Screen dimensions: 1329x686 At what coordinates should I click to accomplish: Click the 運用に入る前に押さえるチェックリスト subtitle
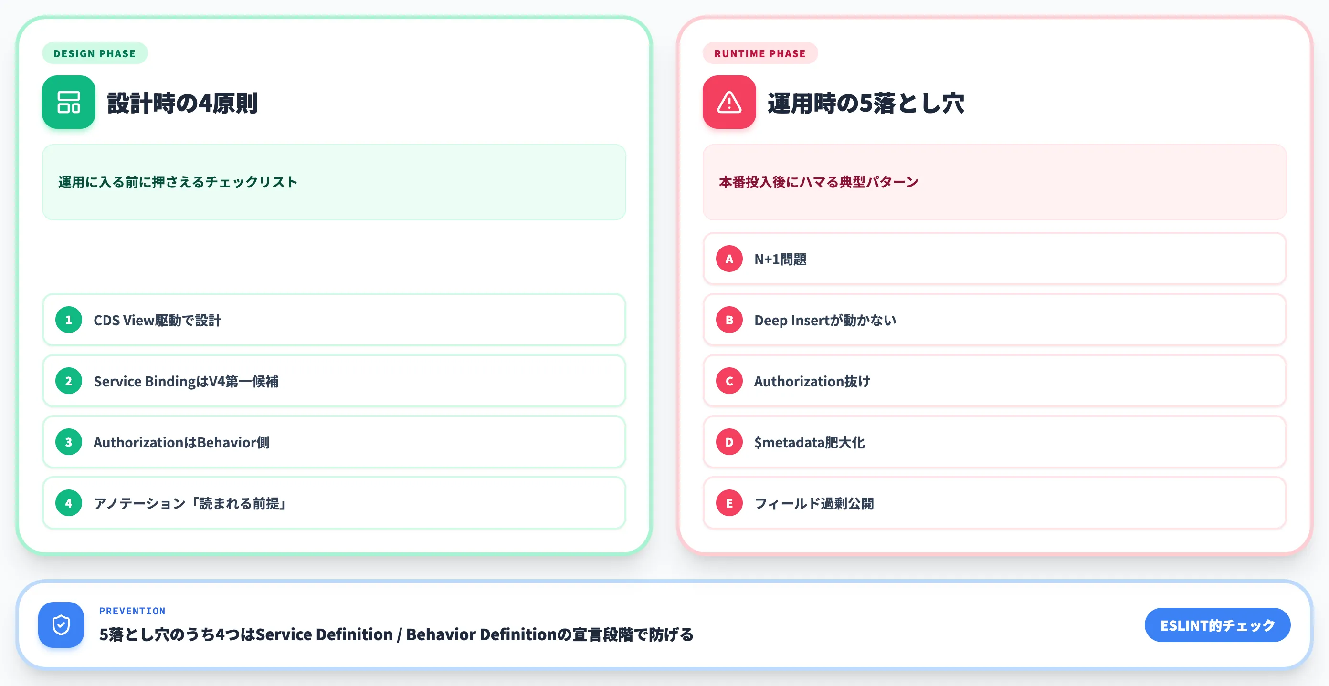pos(178,182)
